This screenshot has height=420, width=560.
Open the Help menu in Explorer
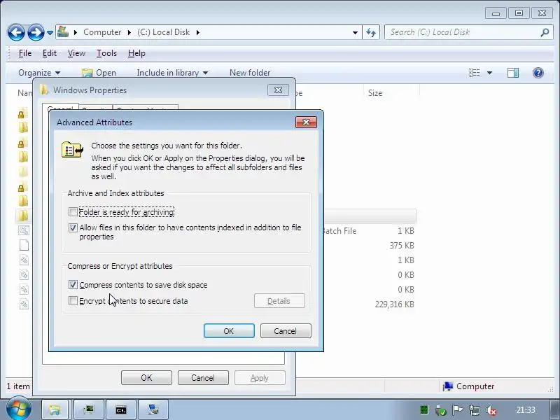[136, 53]
